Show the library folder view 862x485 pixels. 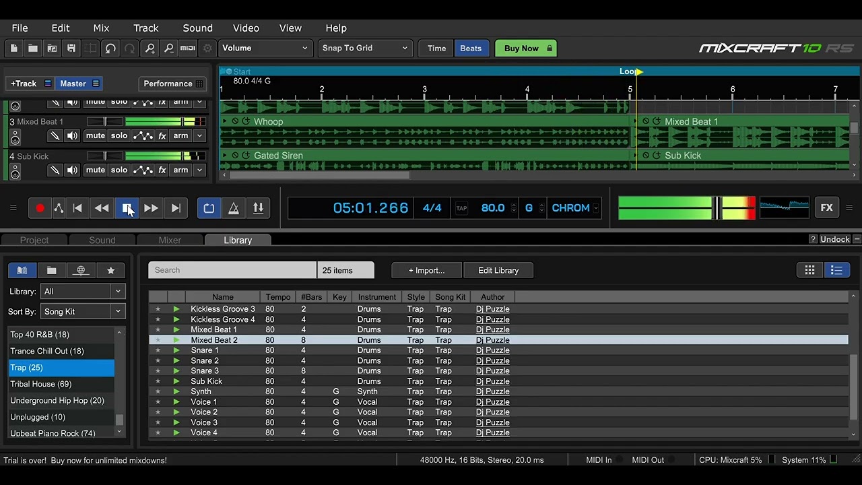[x=51, y=270]
